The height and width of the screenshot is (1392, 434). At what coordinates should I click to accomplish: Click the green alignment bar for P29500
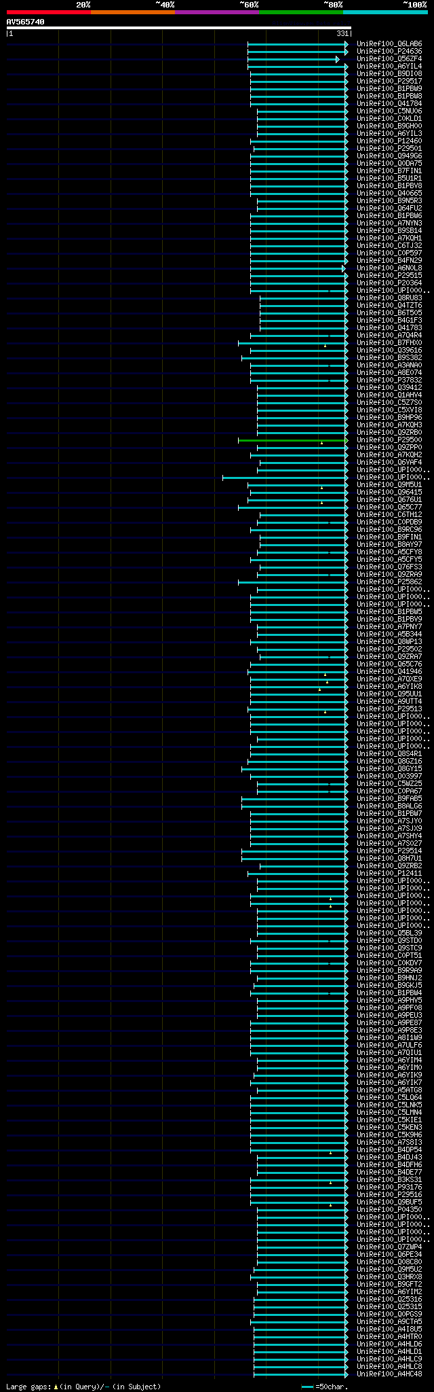tap(293, 440)
